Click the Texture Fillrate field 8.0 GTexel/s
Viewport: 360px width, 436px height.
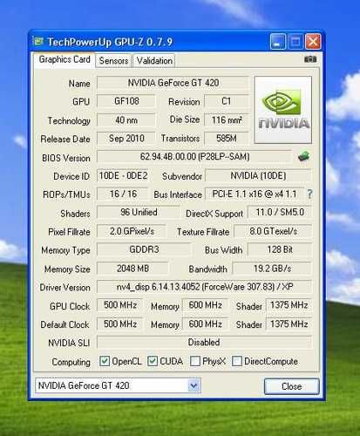point(273,231)
